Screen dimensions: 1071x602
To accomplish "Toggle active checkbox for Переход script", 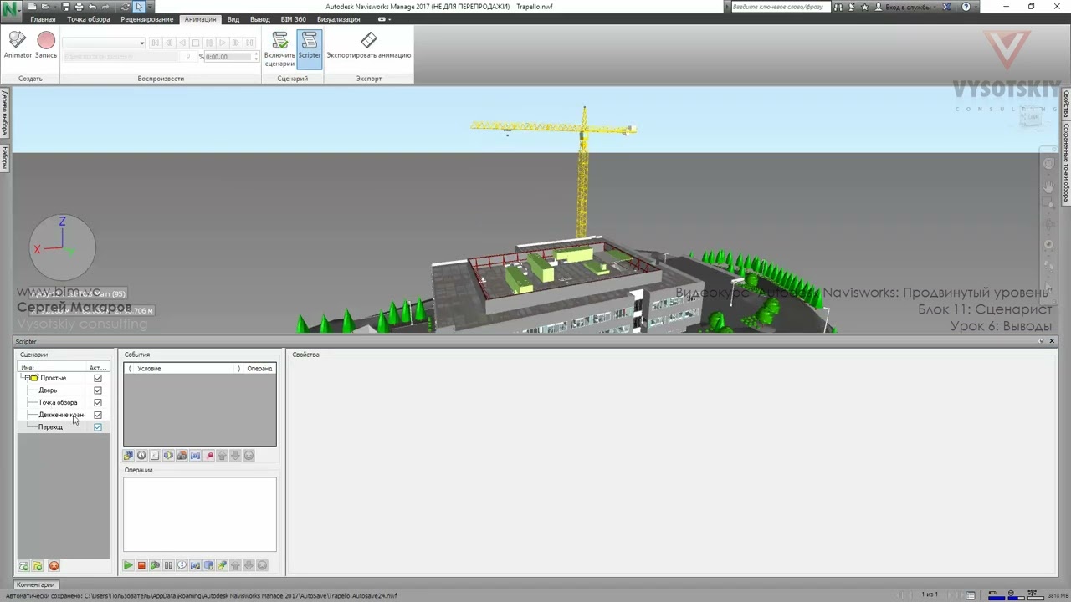I will pyautogui.click(x=98, y=427).
